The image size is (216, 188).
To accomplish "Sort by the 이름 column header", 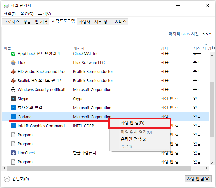I will [x=36, y=48].
